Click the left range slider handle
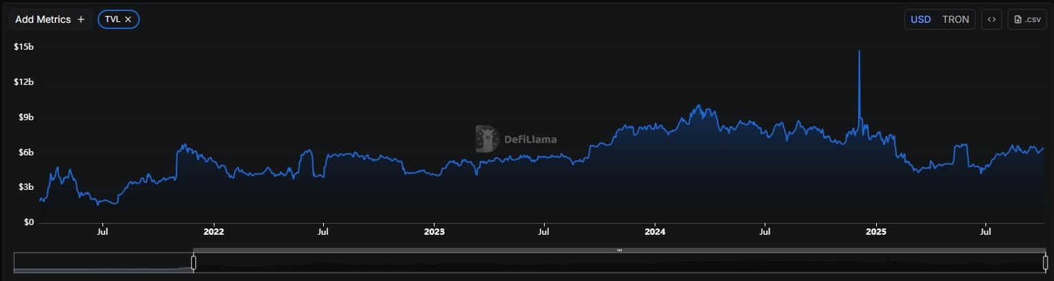This screenshot has height=281, width=1054. pyautogui.click(x=194, y=262)
